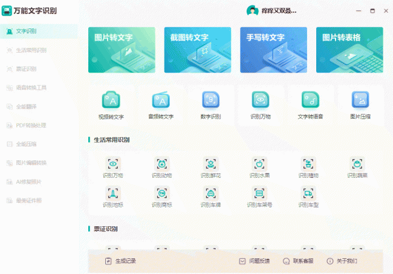Contact support via 联系客服
393x274 pixels.
click(x=298, y=261)
